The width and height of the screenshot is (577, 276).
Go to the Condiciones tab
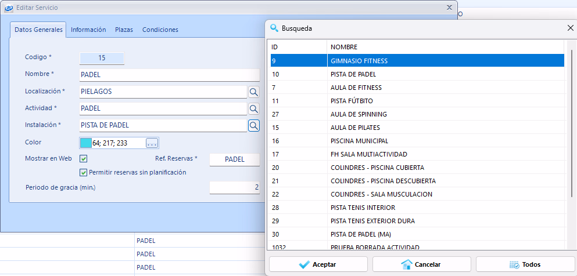tap(160, 30)
